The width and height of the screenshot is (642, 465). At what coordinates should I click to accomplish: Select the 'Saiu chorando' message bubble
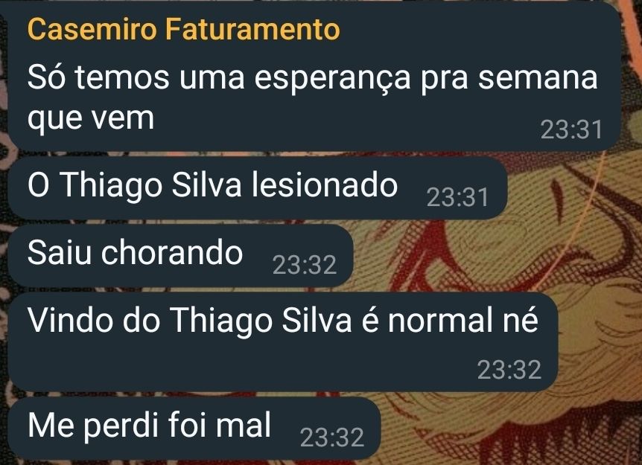tap(180, 255)
